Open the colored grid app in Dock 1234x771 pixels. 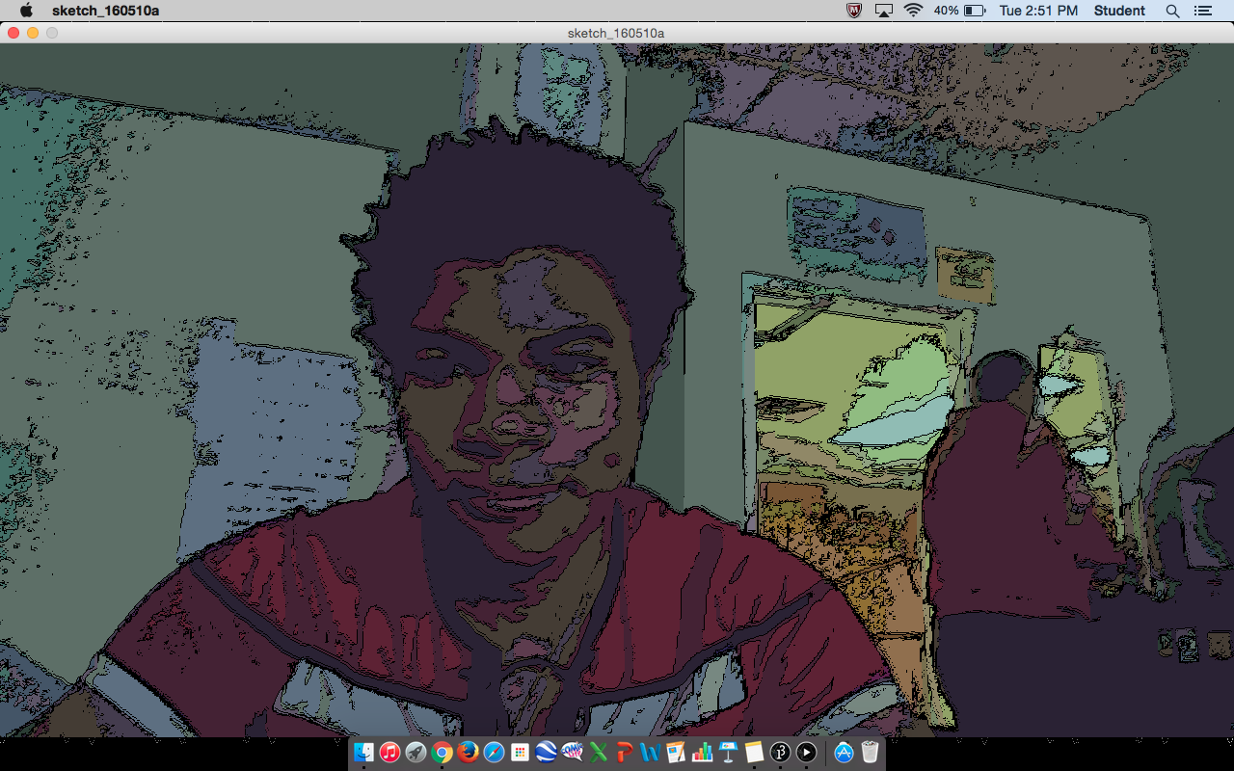[520, 752]
